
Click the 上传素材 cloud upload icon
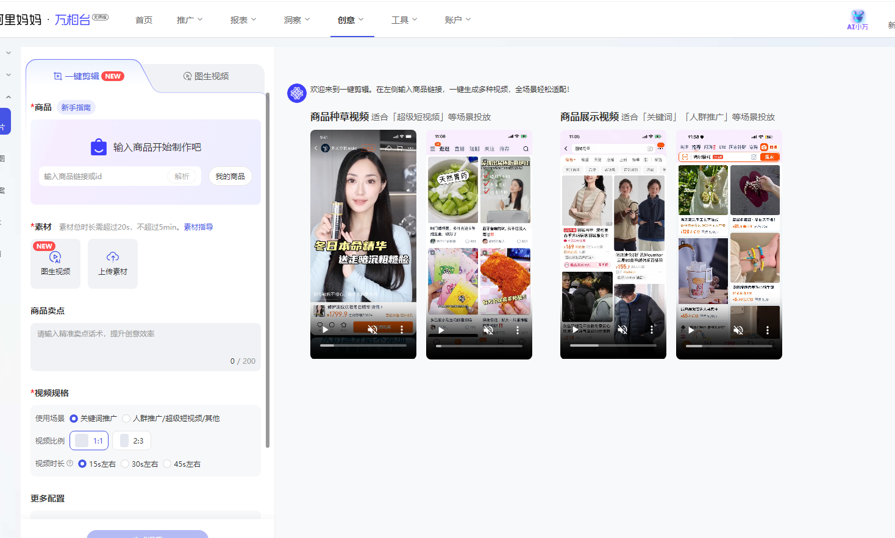(x=113, y=257)
